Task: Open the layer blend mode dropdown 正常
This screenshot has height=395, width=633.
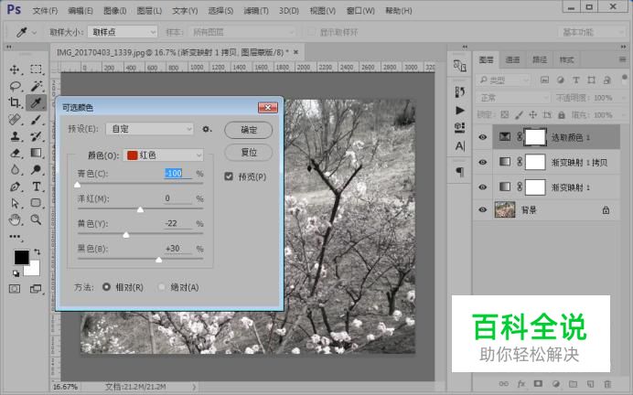Action: [514, 98]
